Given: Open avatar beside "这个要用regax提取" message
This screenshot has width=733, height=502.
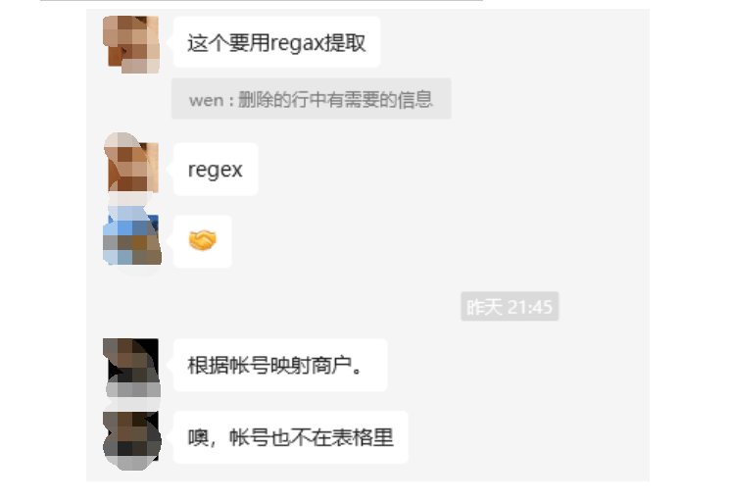Looking at the screenshot, I should (x=131, y=44).
